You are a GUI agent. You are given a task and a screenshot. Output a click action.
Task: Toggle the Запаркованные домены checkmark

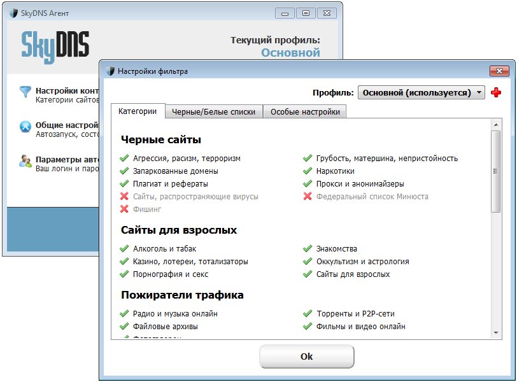point(124,171)
